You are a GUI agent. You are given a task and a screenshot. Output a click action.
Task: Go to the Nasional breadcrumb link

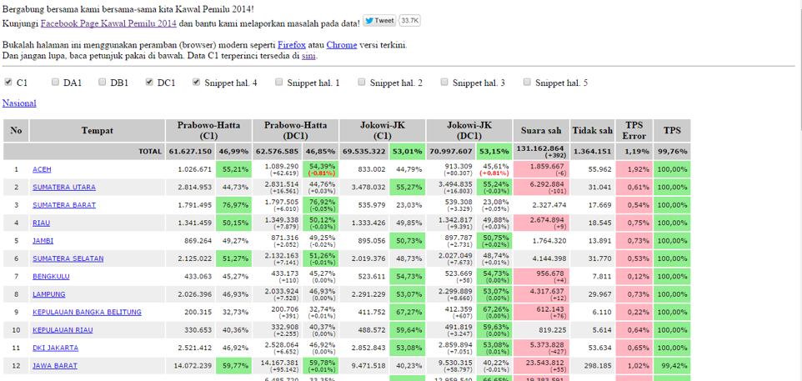19,103
